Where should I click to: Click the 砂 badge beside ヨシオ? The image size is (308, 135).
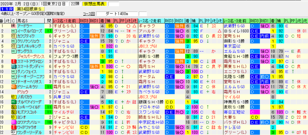coord(13,117)
